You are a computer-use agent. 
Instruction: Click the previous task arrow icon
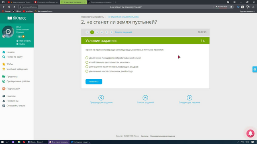click(101, 98)
